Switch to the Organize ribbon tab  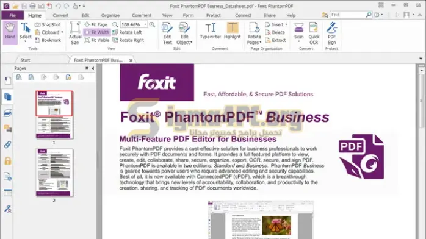coord(110,15)
